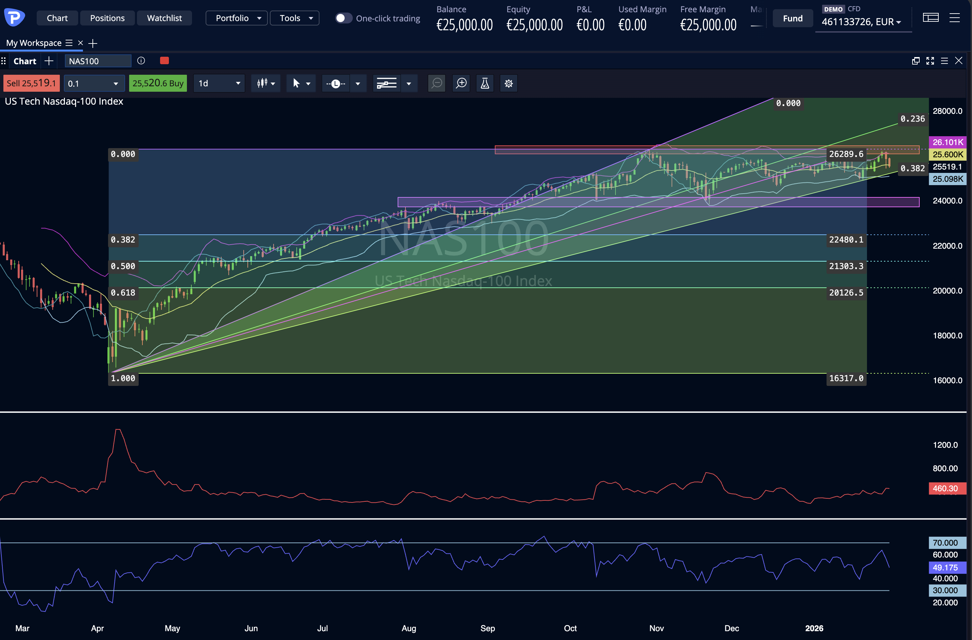972x640 pixels.
Task: Open the 1d timeframe dropdown
Action: pyautogui.click(x=219, y=83)
